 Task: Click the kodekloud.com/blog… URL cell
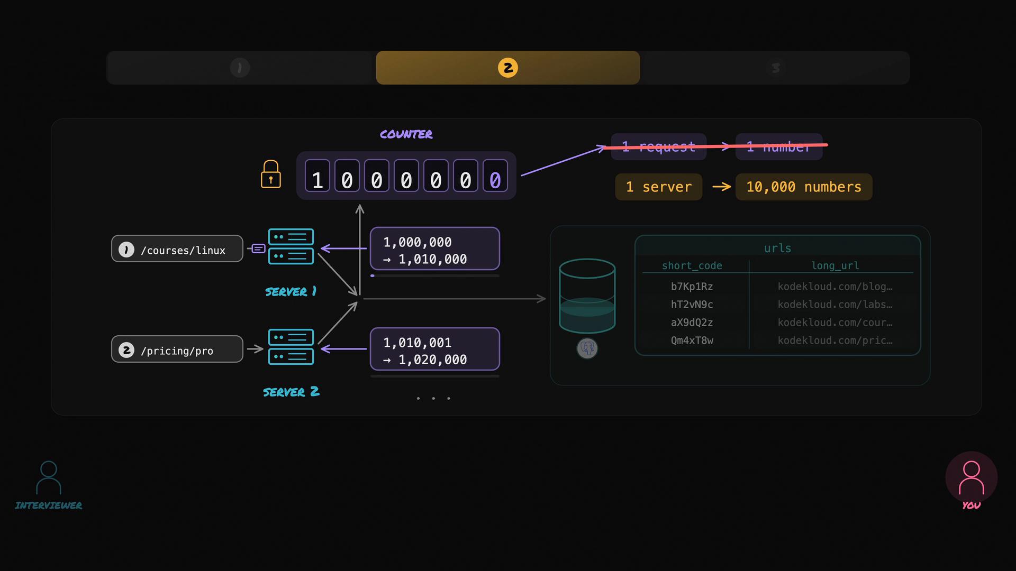[x=835, y=287]
